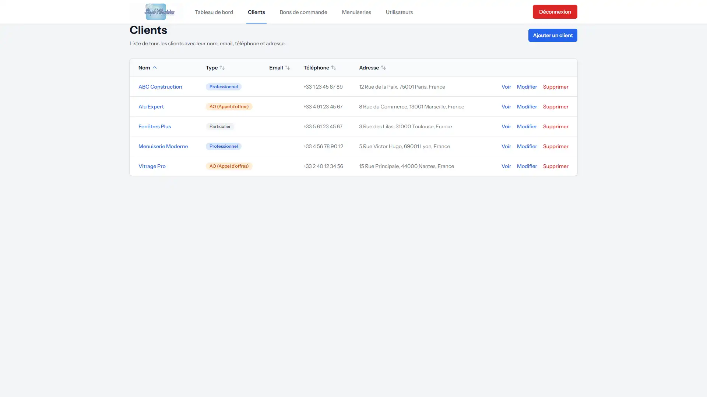Click the sort arrows icon beside Téléphone

point(334,68)
